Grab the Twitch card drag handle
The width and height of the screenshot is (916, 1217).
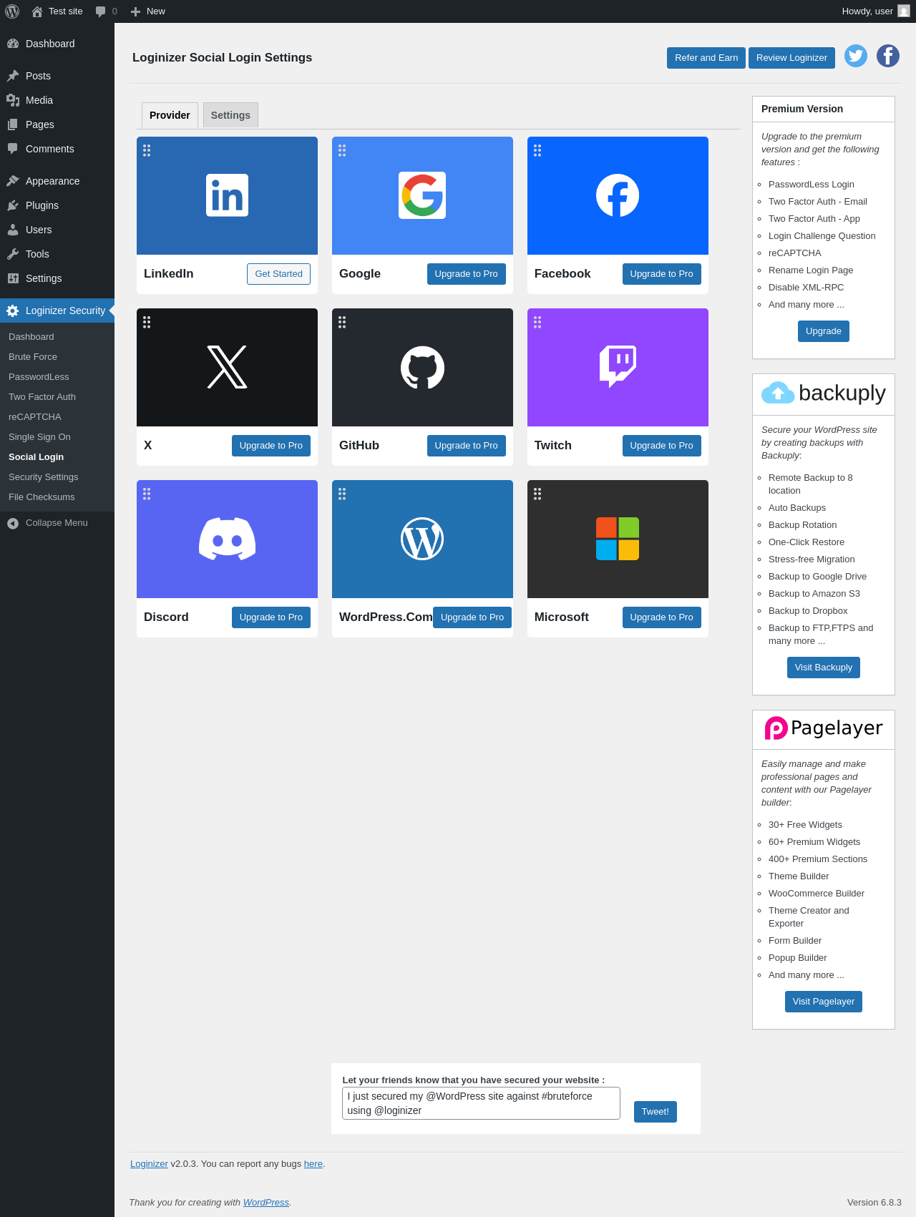pyautogui.click(x=537, y=322)
